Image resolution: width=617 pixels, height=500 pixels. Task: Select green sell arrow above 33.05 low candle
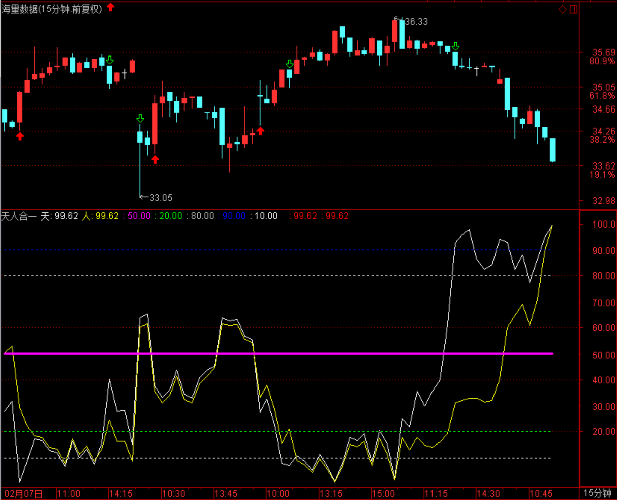(140, 118)
